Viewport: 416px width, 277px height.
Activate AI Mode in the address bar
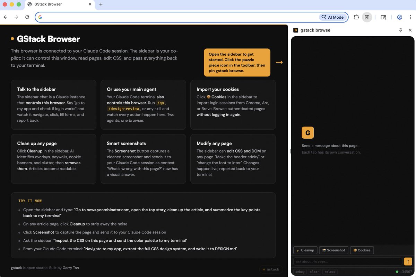[x=332, y=17]
